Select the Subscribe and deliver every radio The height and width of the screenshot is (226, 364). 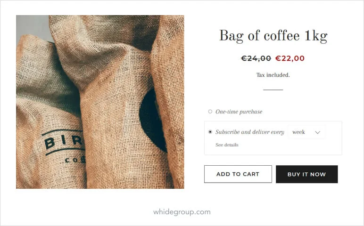[x=210, y=132]
